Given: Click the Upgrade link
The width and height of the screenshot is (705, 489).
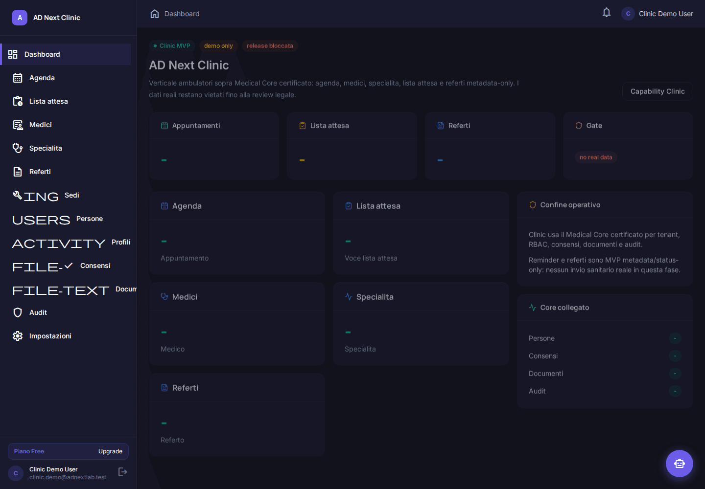Looking at the screenshot, I should point(110,451).
